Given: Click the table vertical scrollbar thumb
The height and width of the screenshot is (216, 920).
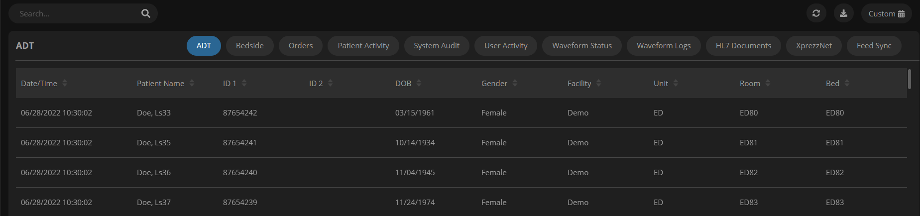Looking at the screenshot, I should click(x=910, y=79).
